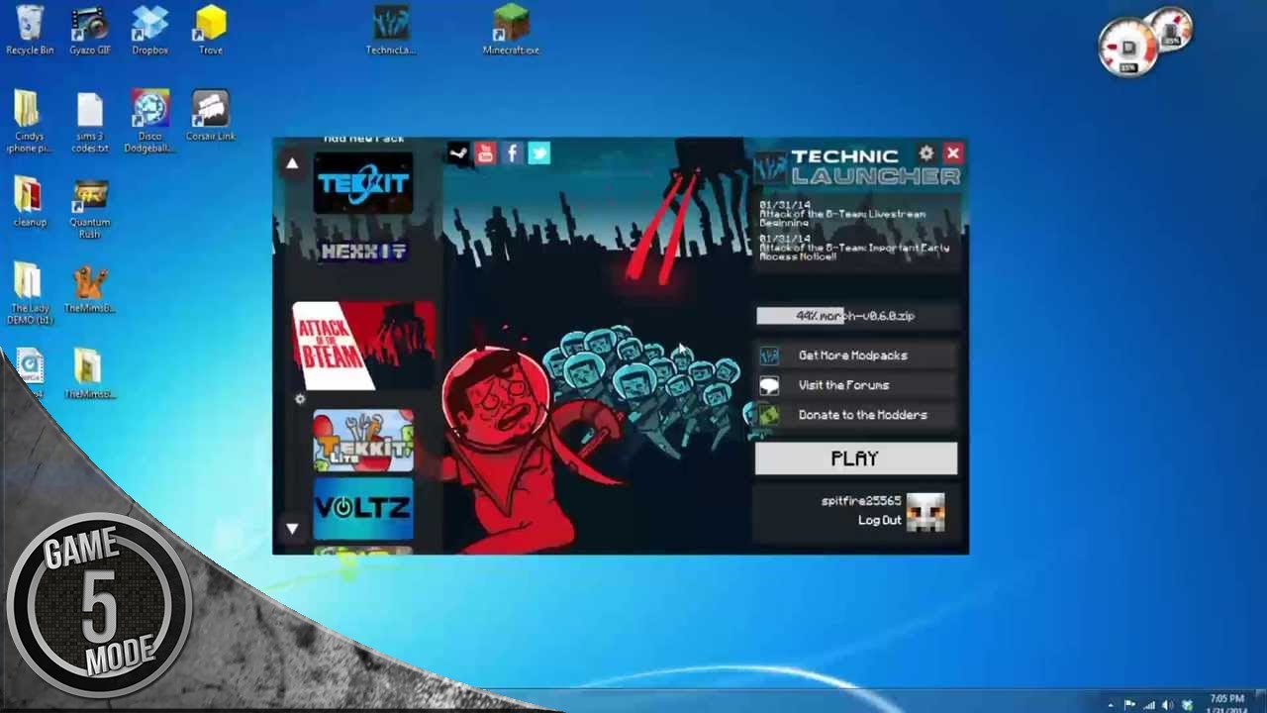Click the speech bubble Forums icon
Screen dimensions: 1267x713
click(x=769, y=385)
